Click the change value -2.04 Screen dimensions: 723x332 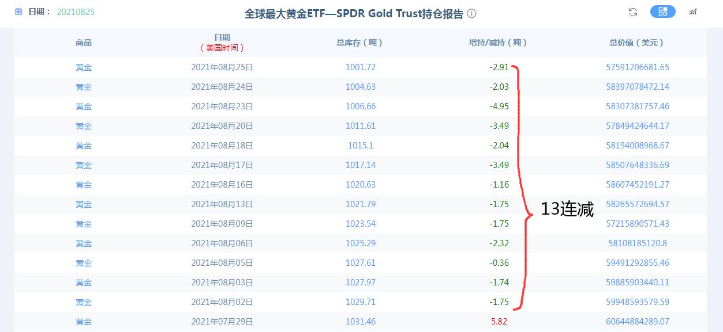(499, 146)
